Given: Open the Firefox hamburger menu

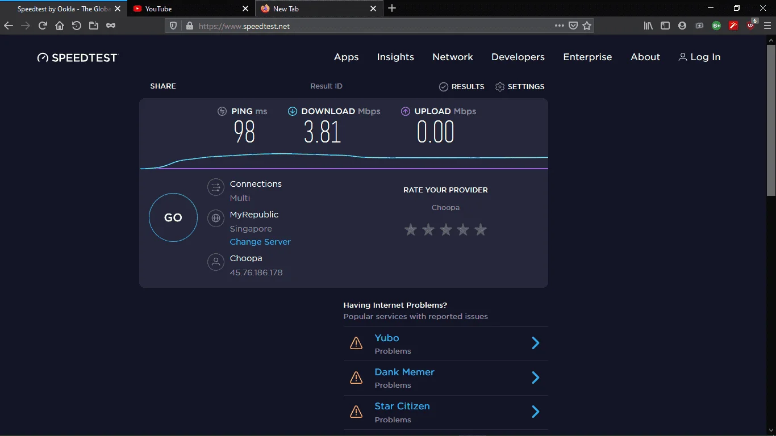Looking at the screenshot, I should click(x=767, y=26).
